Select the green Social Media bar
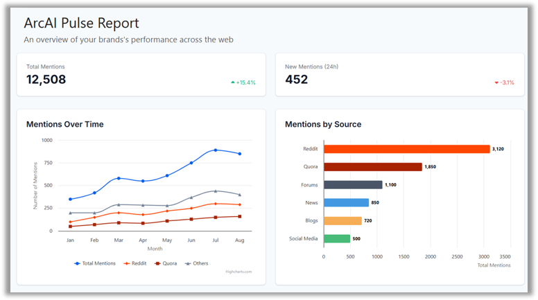The image size is (538, 300). point(337,239)
